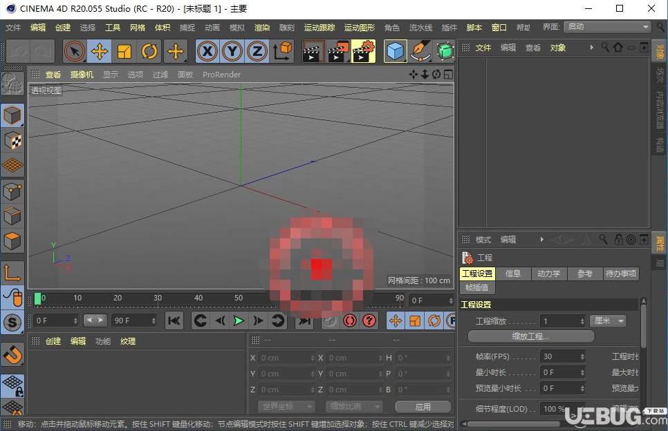Click the 缩放工程 button
The image size is (668, 431).
531,336
